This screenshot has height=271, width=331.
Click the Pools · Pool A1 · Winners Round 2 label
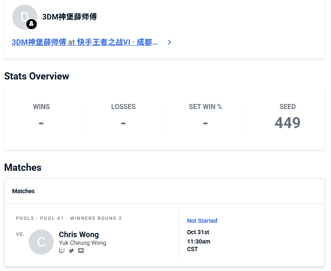coord(69,218)
